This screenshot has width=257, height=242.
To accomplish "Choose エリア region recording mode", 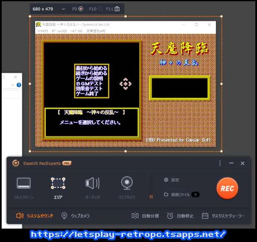I will point(58,188).
